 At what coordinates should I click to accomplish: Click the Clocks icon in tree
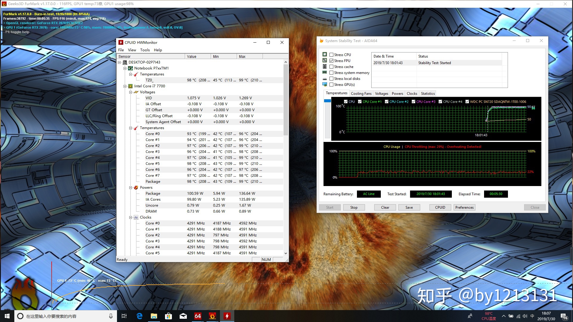click(136, 217)
